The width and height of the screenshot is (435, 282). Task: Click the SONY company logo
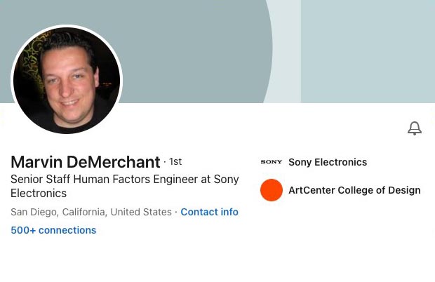pyautogui.click(x=272, y=162)
